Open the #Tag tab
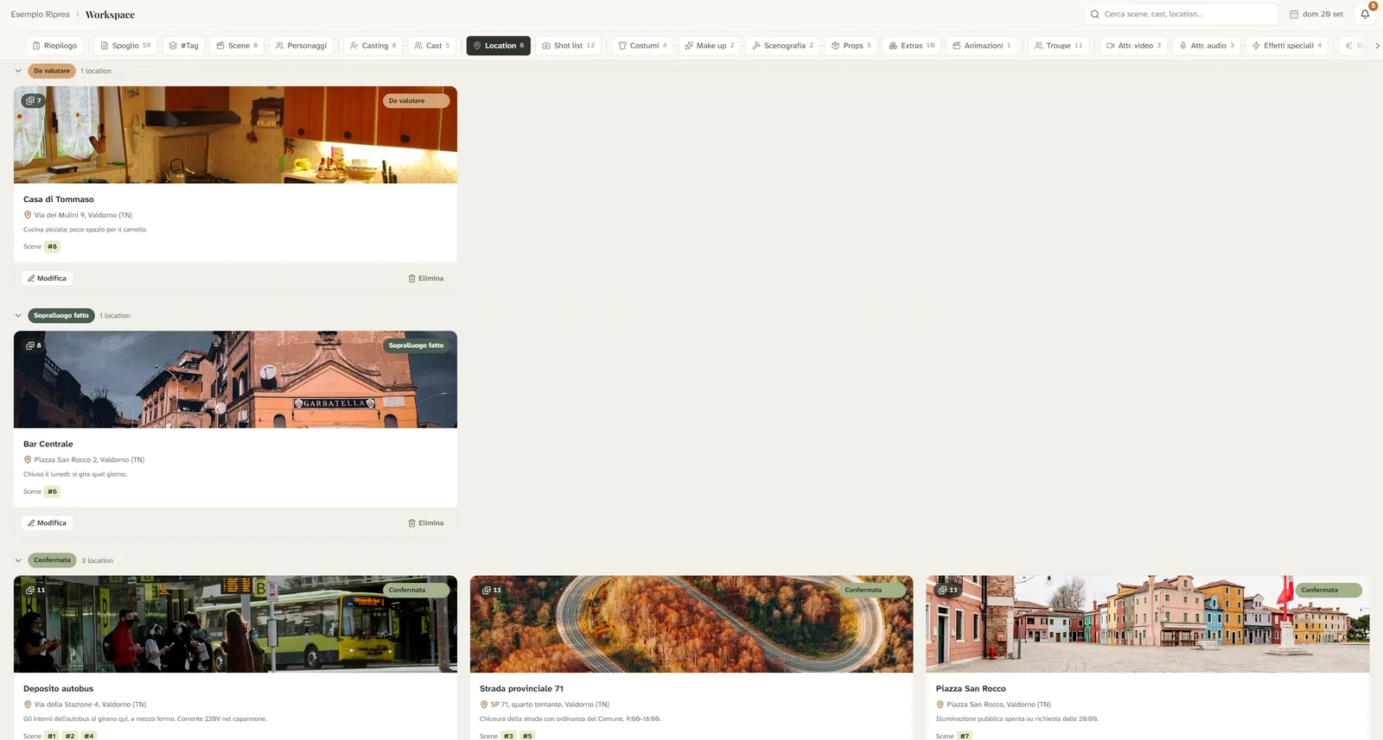Screen dimensions: 1383x740 coord(183,46)
